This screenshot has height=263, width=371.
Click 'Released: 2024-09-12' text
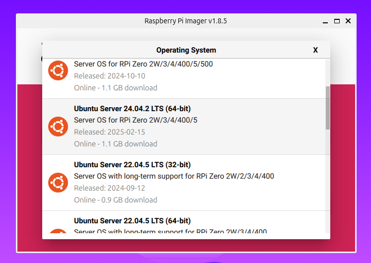tap(110, 188)
